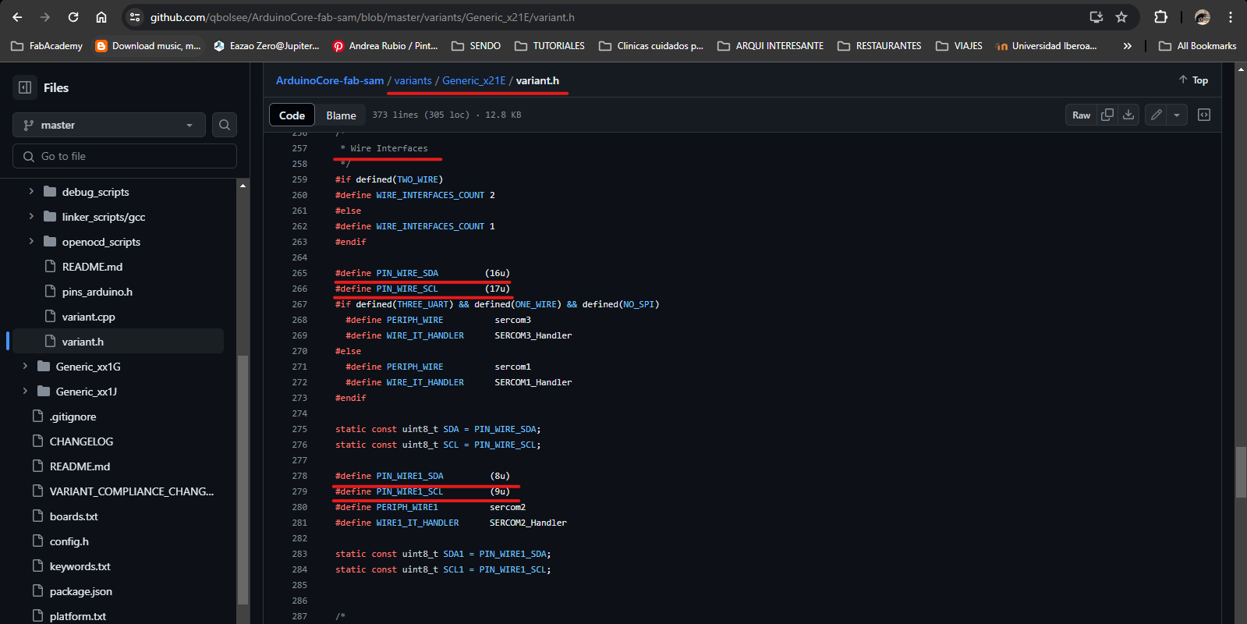
Task: Open master branch dropdown
Action: tap(109, 125)
